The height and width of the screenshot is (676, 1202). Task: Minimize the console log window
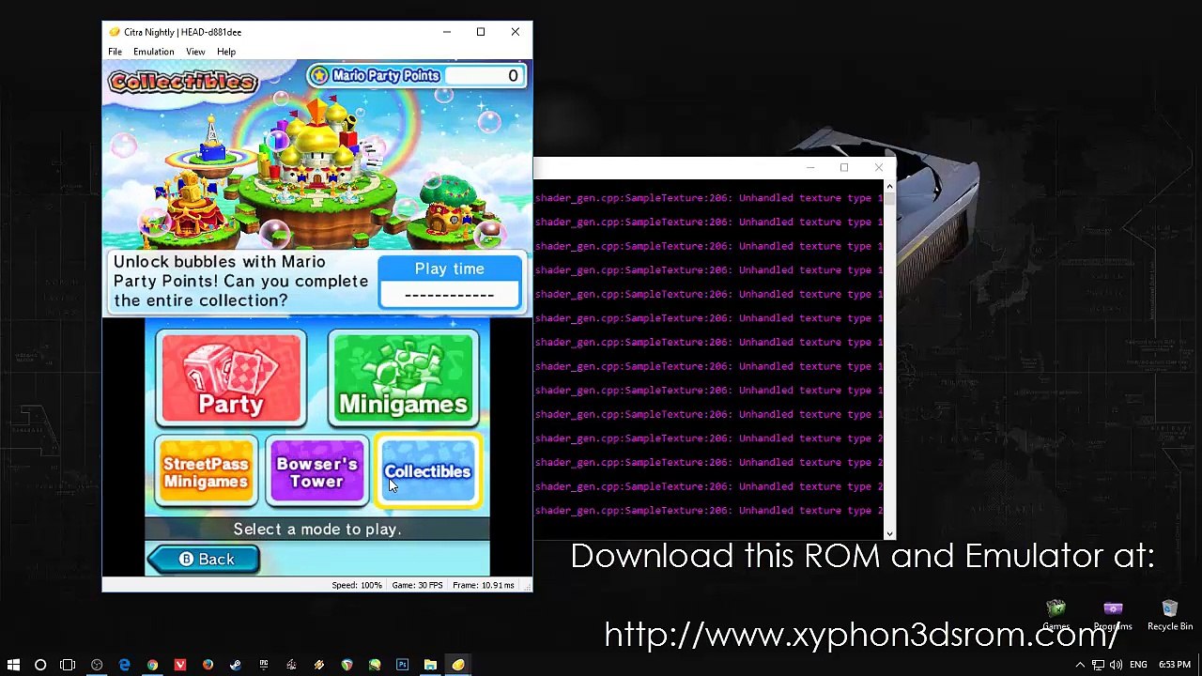(x=810, y=168)
